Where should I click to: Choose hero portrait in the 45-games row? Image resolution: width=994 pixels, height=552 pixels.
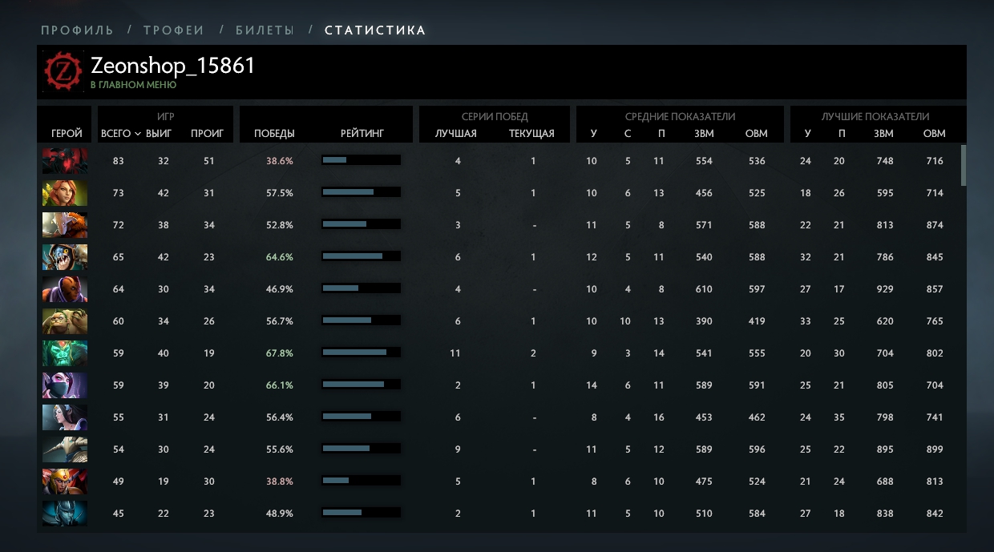point(65,514)
